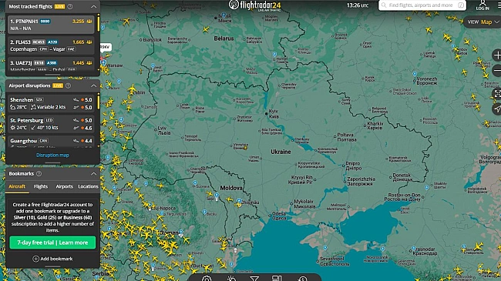The height and width of the screenshot is (281, 501).
Task: Click the Sevastopol city label
Action: point(334,262)
